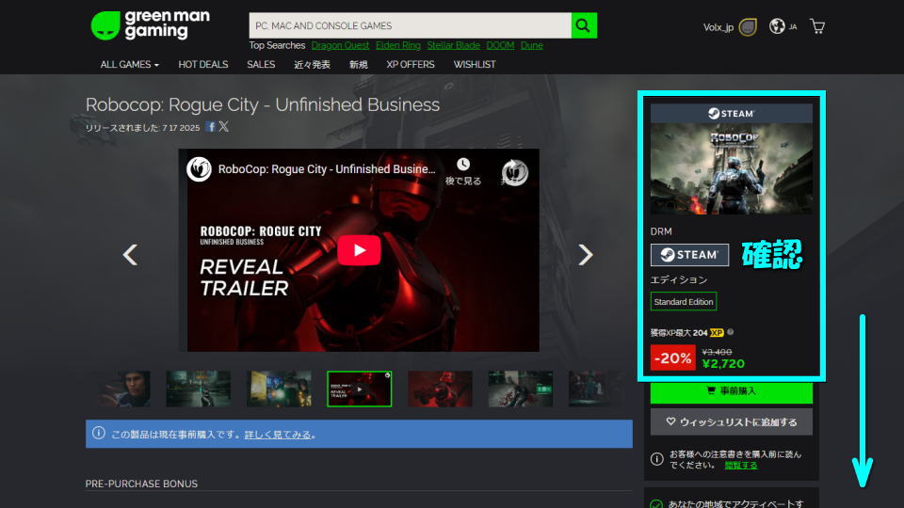Expand the ALL GAMES dropdown menu
This screenshot has width=904, height=508.
tap(129, 65)
